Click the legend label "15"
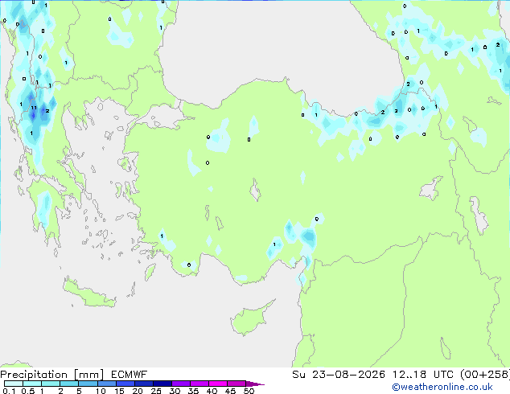 pos(119,391)
